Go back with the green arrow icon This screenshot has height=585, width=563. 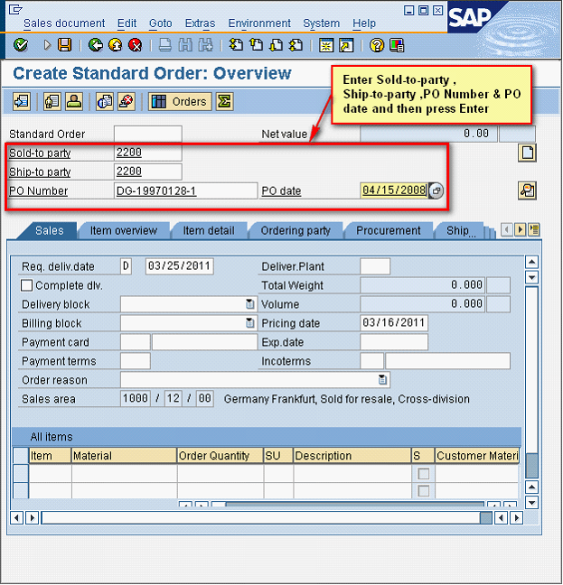coord(96,45)
